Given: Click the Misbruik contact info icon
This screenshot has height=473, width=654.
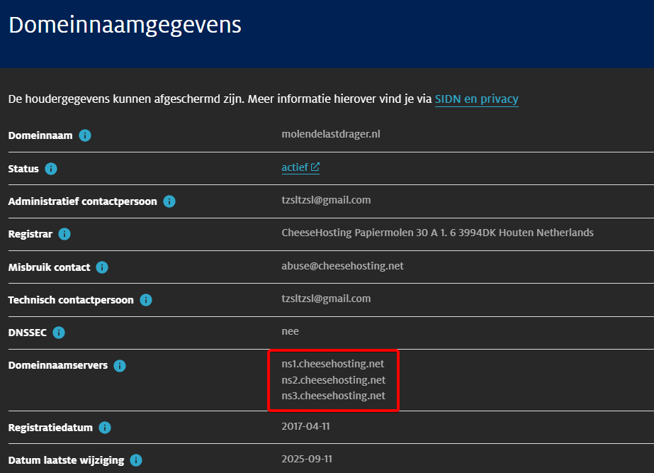Looking at the screenshot, I should pos(102,267).
